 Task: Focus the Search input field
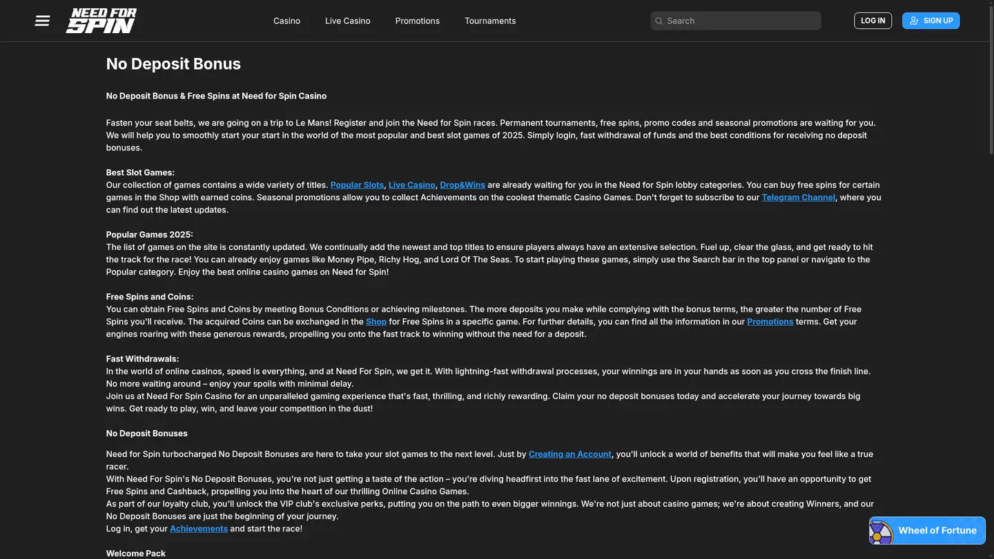(736, 21)
